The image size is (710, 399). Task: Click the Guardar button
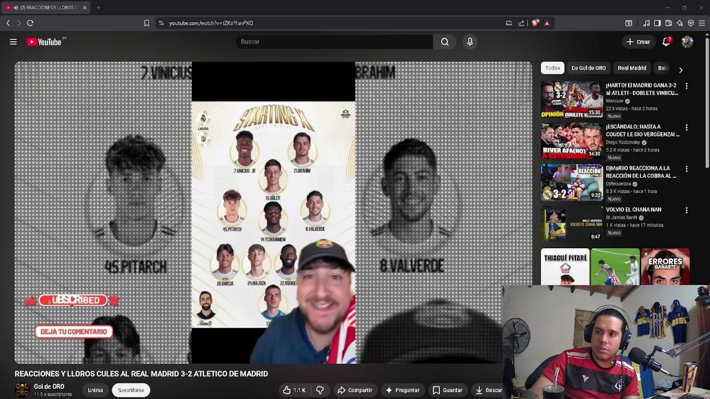coord(447,390)
